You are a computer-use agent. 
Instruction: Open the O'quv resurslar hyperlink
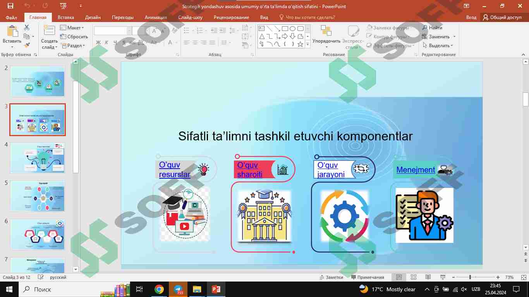coord(175,169)
